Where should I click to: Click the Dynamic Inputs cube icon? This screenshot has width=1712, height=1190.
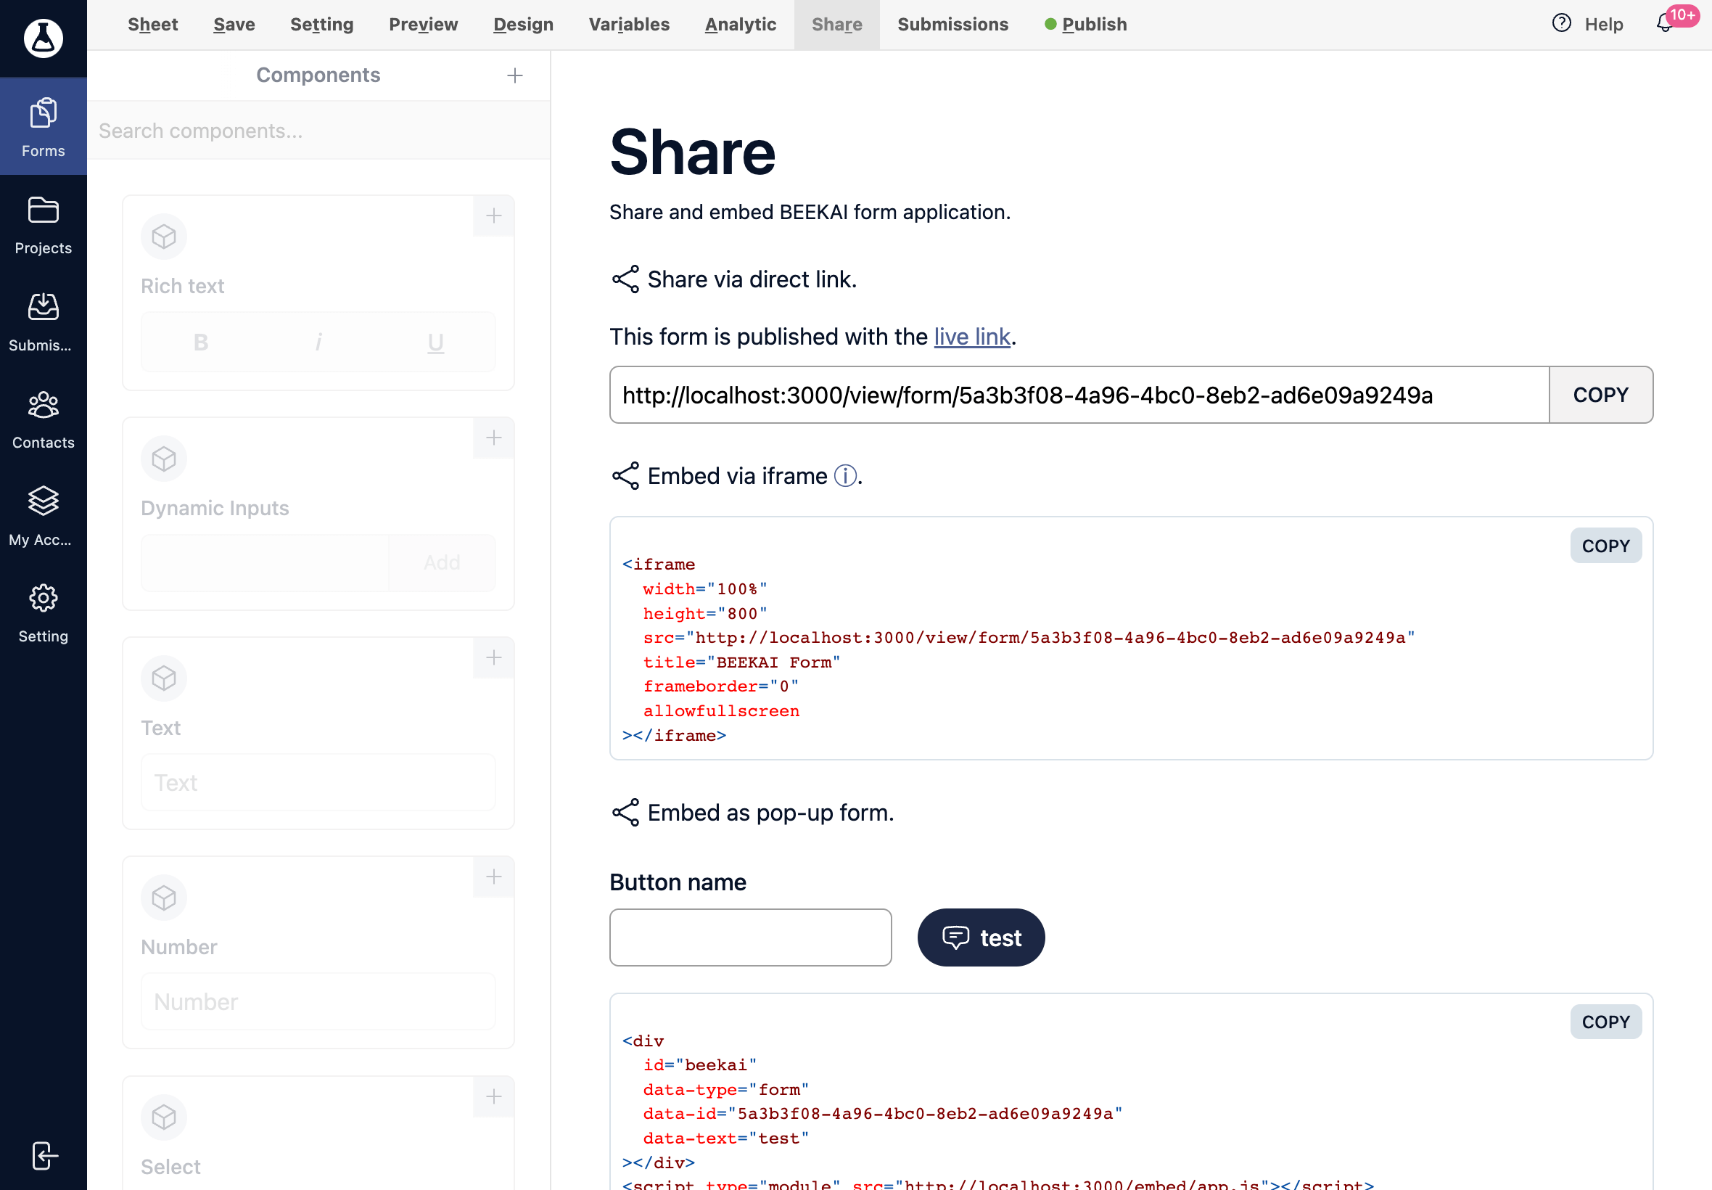click(164, 459)
